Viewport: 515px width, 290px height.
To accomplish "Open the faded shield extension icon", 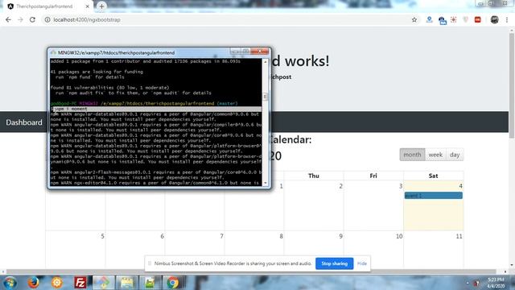I will [x=465, y=19].
